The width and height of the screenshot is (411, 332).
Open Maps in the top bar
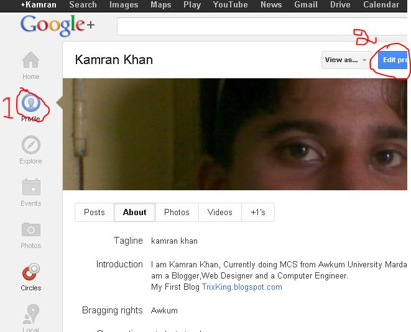click(160, 5)
